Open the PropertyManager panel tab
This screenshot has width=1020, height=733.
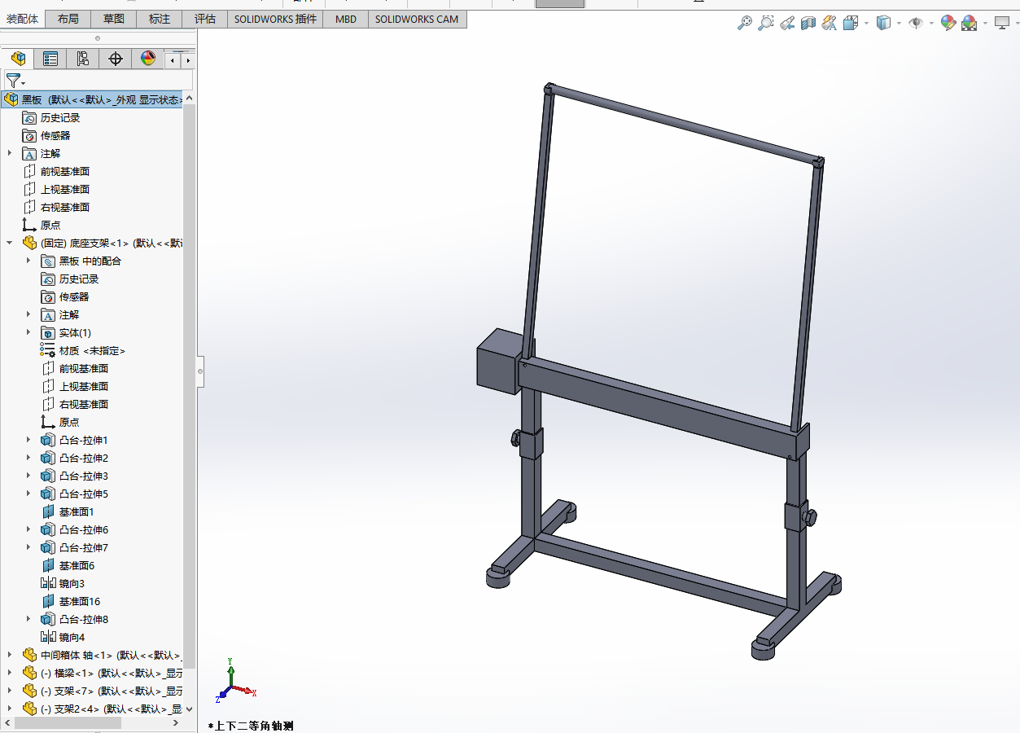point(50,59)
